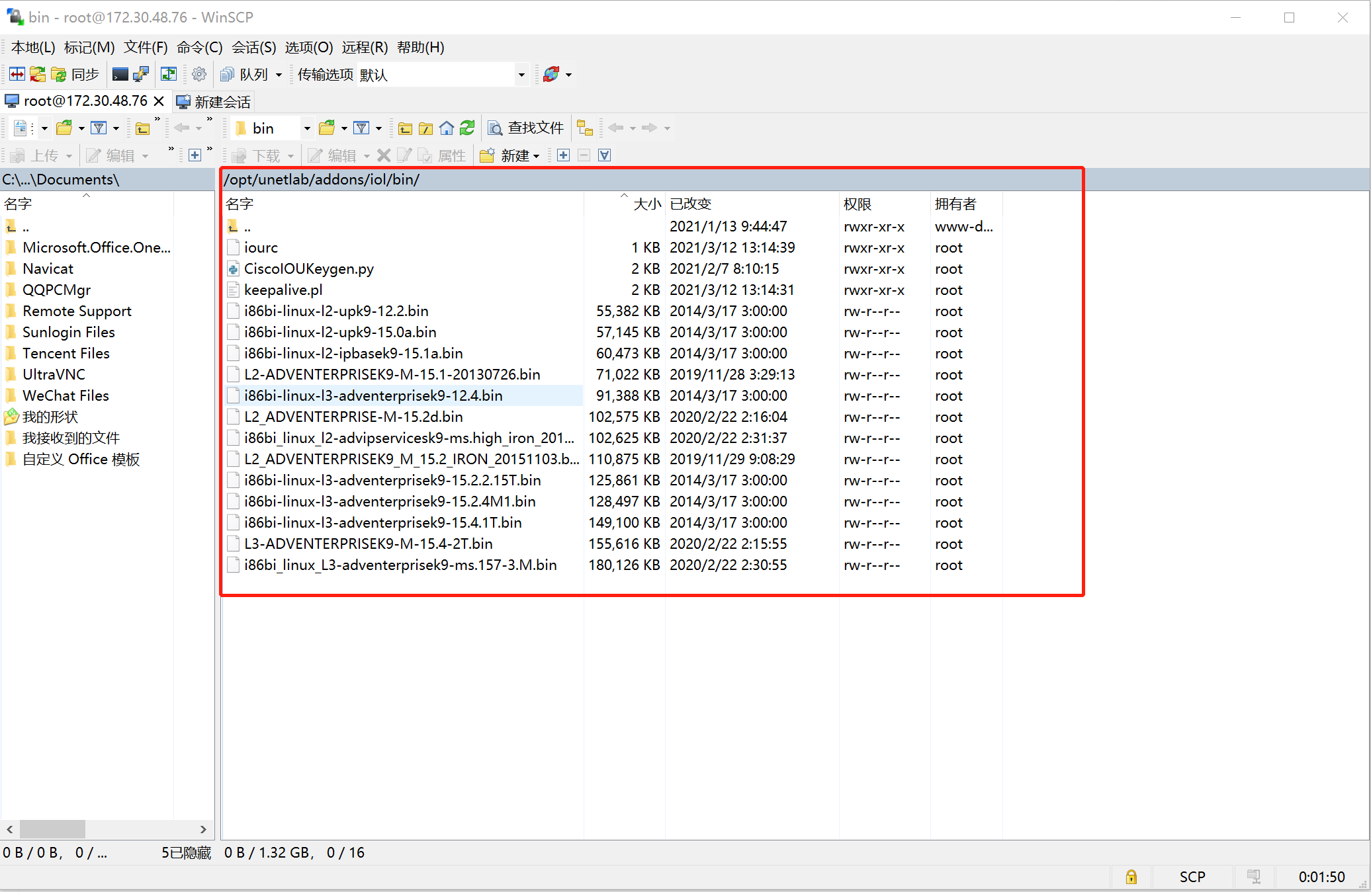Image resolution: width=1371 pixels, height=892 pixels.
Task: Click the globe session refresh icon
Action: click(551, 74)
